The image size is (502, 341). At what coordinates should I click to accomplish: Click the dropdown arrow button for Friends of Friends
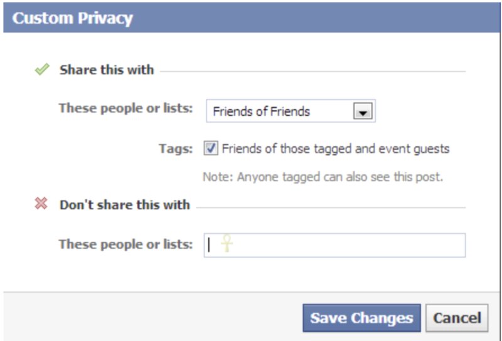[x=363, y=112]
